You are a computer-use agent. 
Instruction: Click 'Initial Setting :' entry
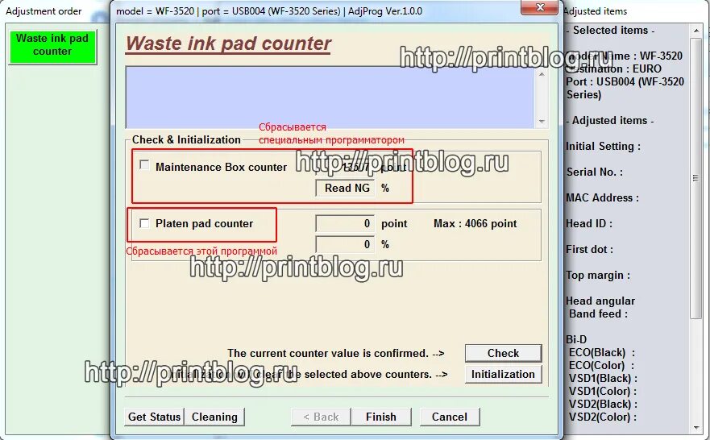coord(603,146)
